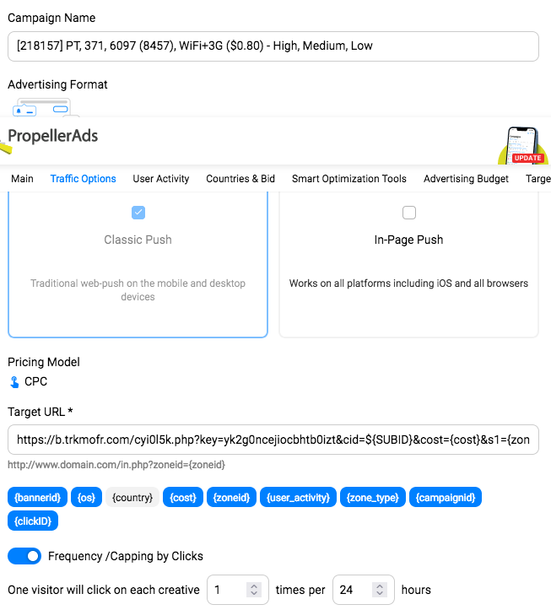Click the push advertising format icon
This screenshot has width=551, height=610.
pos(42,108)
